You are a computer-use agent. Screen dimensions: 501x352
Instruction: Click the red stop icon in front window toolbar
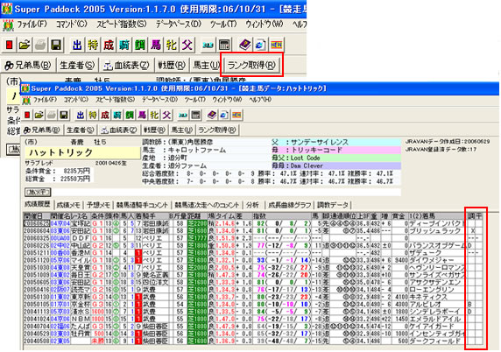coord(27,115)
